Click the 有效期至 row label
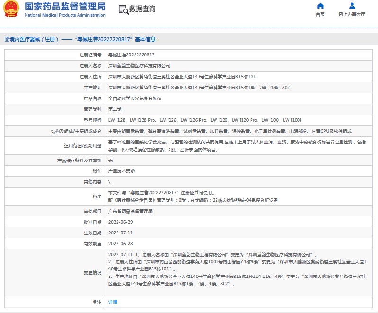378x313 pixels. (x=92, y=243)
